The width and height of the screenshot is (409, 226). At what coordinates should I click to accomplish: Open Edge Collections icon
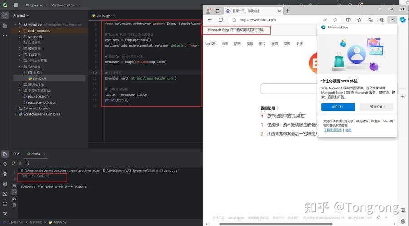click(370, 20)
